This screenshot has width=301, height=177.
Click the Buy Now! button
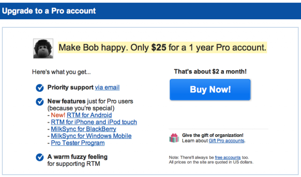point(210,89)
